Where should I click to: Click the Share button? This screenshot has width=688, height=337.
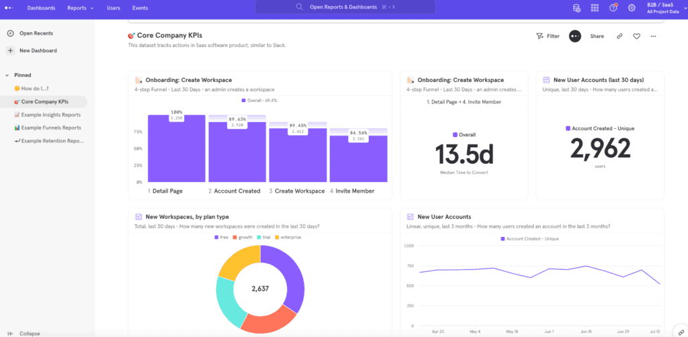coord(597,36)
